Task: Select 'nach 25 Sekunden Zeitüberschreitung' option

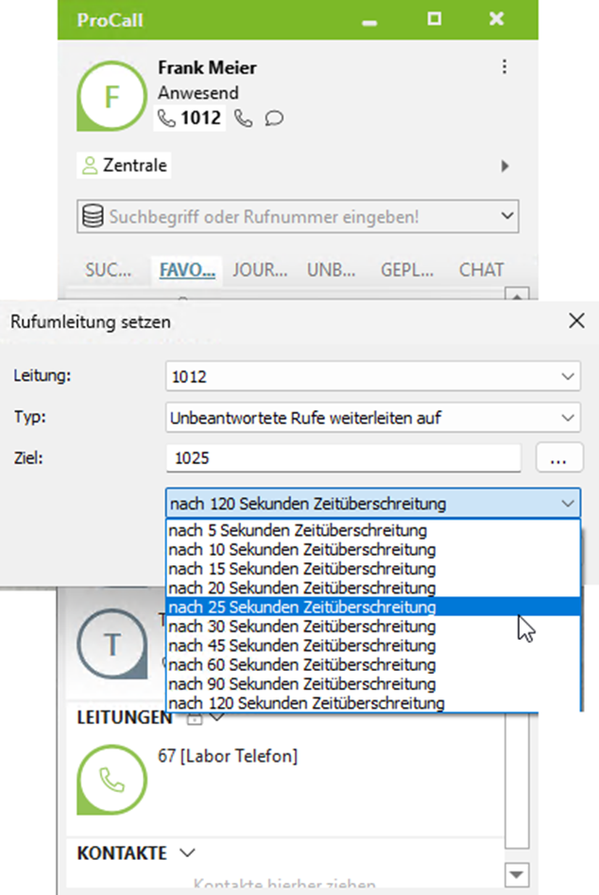Action: pyautogui.click(x=302, y=607)
